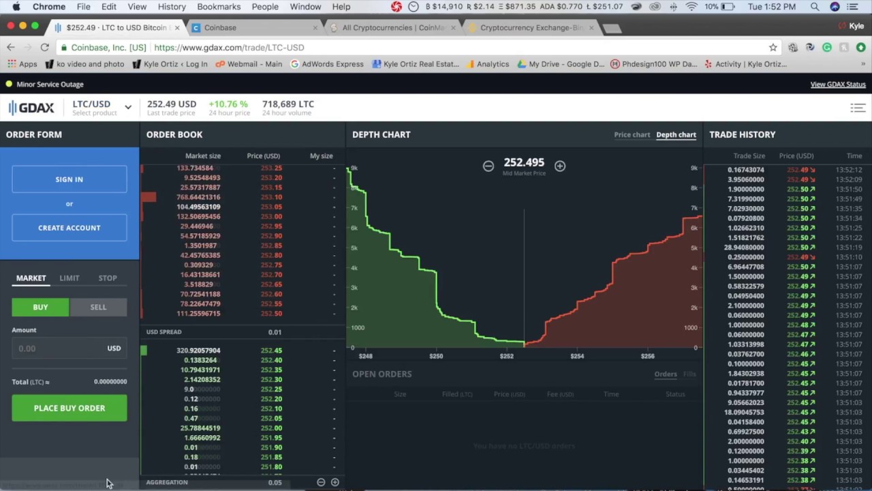Viewport: 872px width, 491px height.
Task: Click the 253.10 ask price row
Action: coord(243,197)
